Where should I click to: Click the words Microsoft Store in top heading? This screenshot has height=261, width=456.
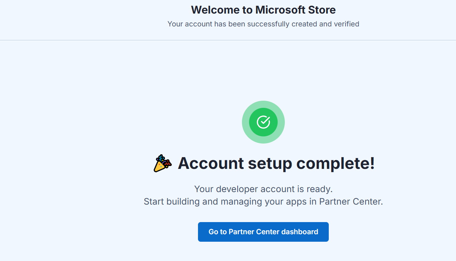pyautogui.click(x=296, y=10)
